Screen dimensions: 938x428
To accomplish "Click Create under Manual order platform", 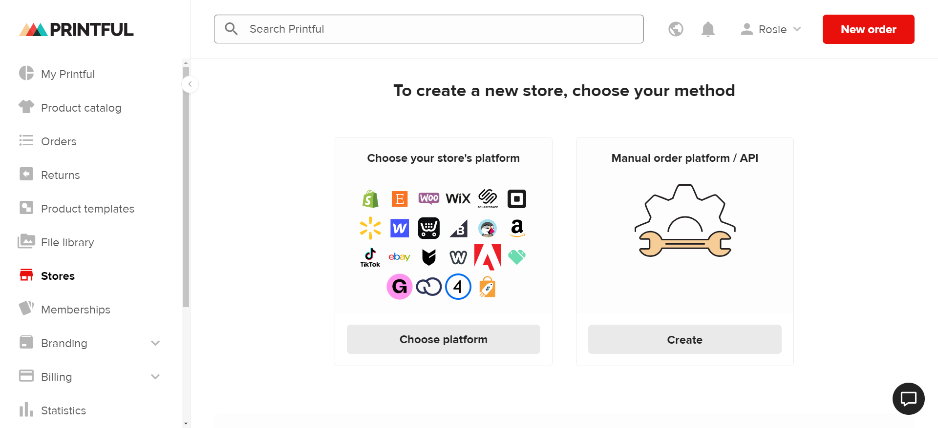I will 684,339.
